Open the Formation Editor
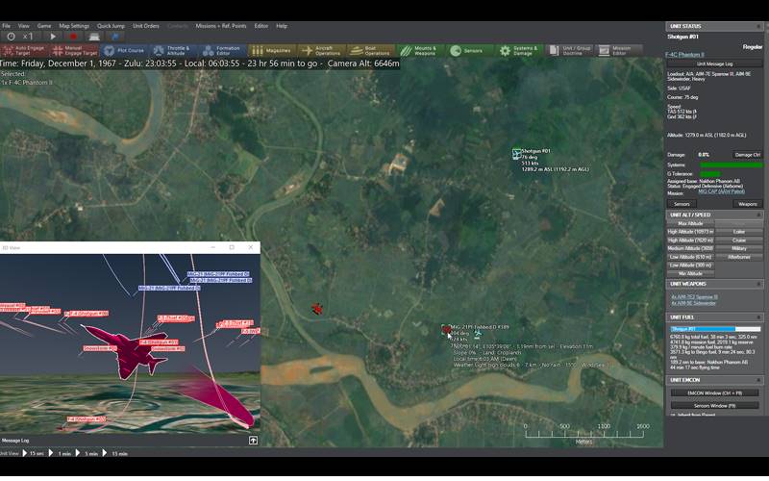The width and height of the screenshot is (769, 481). tap(222, 50)
